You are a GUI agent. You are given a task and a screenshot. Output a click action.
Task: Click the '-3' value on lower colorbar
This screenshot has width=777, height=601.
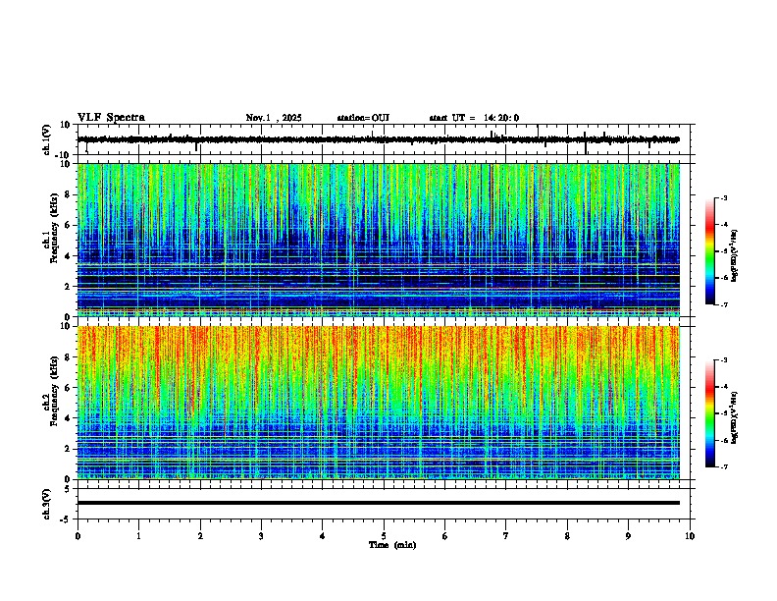click(723, 360)
